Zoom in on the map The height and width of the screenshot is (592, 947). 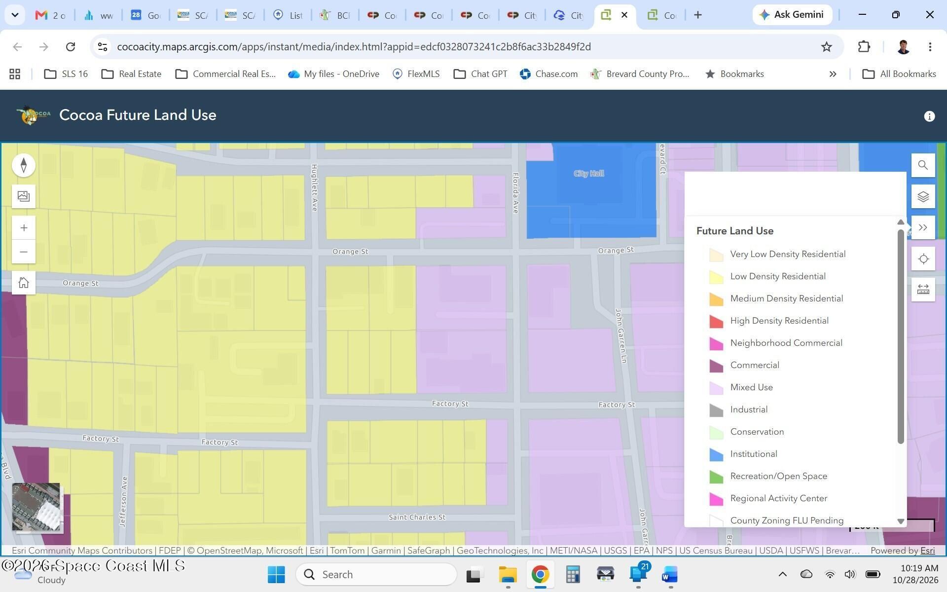24,228
